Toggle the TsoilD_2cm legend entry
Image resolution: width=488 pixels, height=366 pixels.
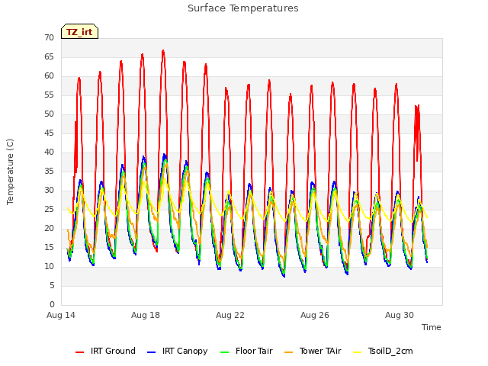pos(383,351)
